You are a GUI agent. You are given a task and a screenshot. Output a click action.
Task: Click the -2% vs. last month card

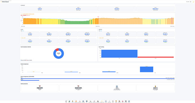(117, 88)
